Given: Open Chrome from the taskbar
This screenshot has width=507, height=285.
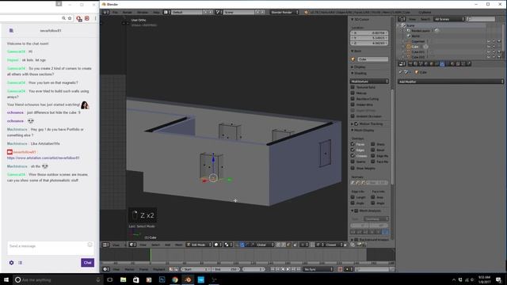Looking at the screenshot, I should 175,279.
